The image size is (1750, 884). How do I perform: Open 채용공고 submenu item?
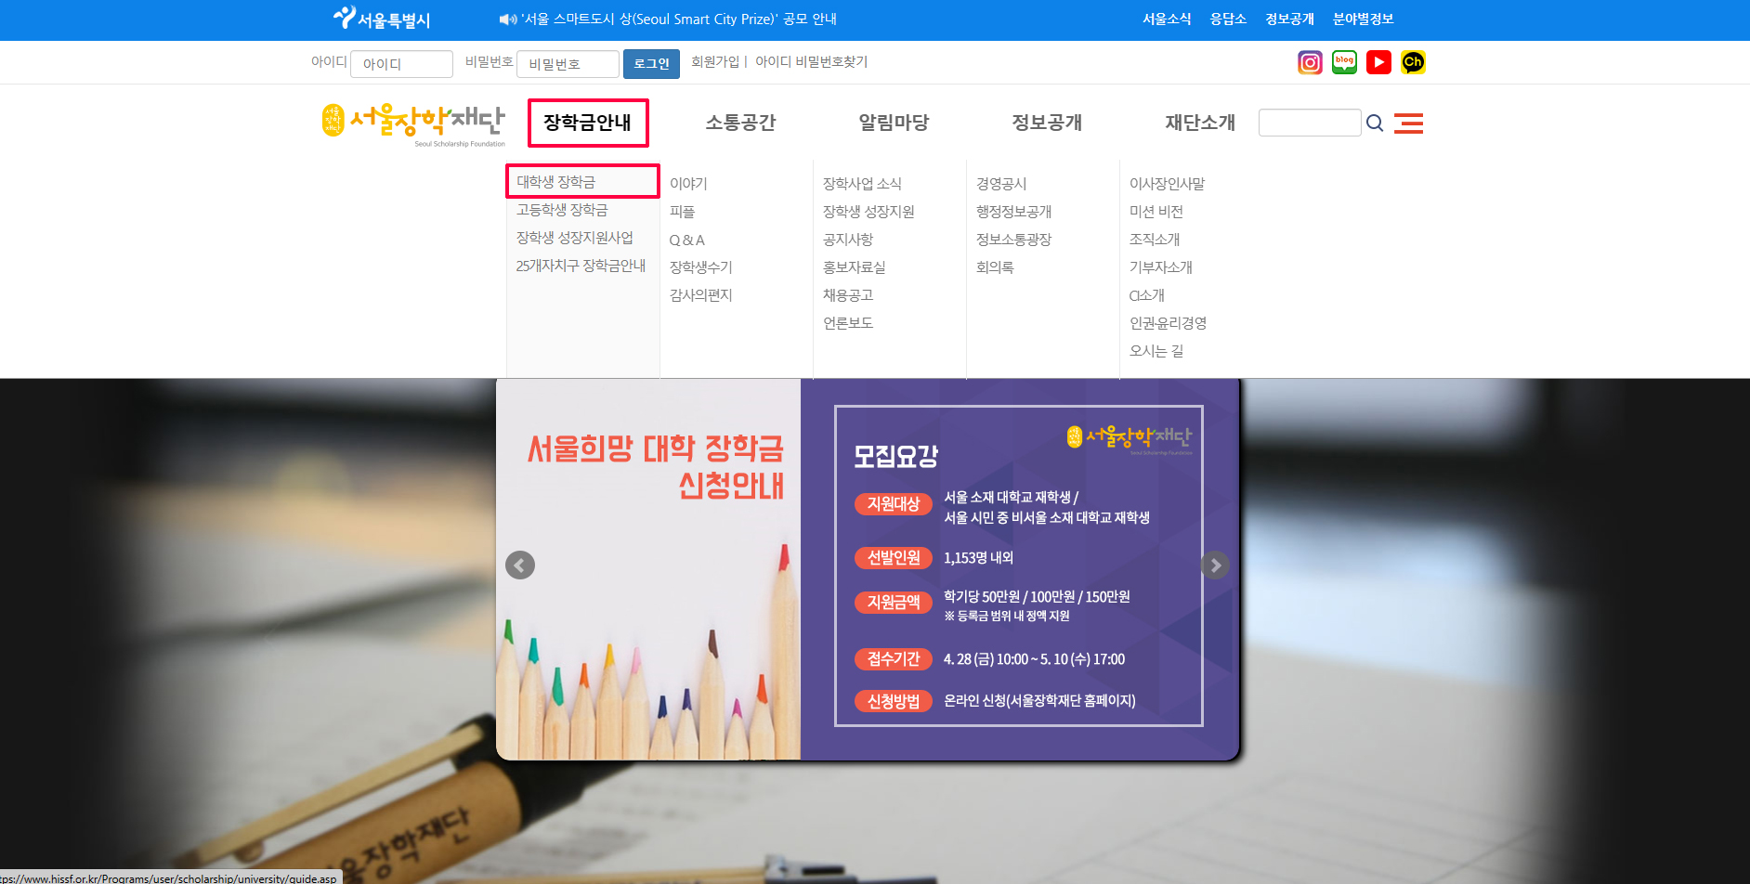(848, 295)
